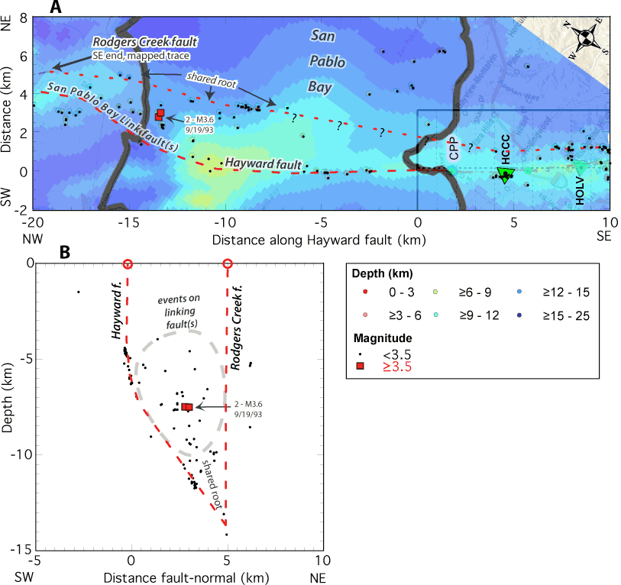
Task: Click the red M3.6 square on map A
Action: [160, 115]
